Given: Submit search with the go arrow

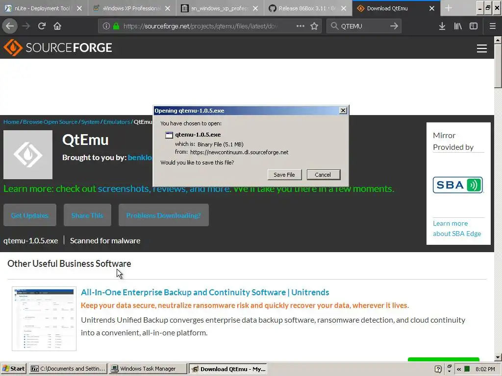Looking at the screenshot, I should pyautogui.click(x=394, y=26).
